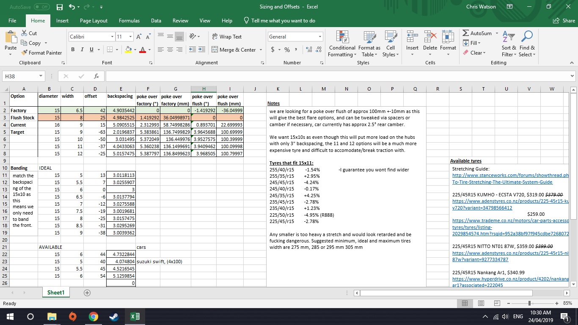578x325 pixels.
Task: Select the Format Painter brush
Action: pos(41,52)
